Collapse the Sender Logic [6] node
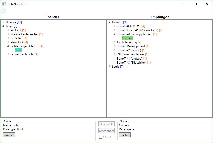 coord(3,26)
